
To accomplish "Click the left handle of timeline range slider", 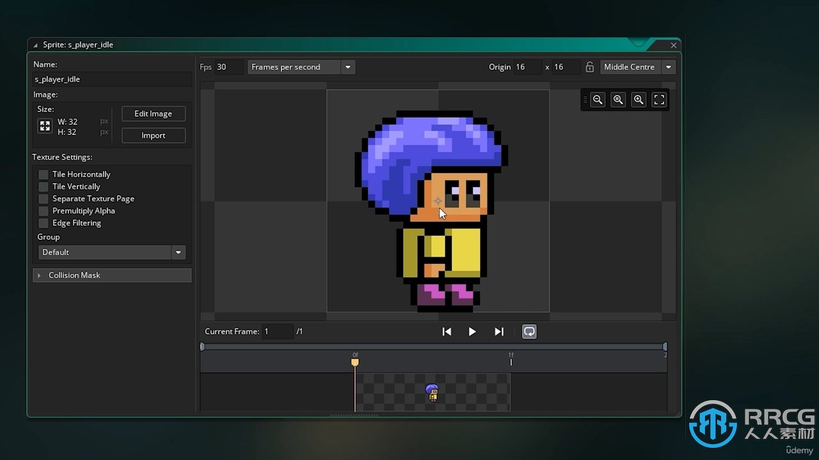I will (x=202, y=346).
